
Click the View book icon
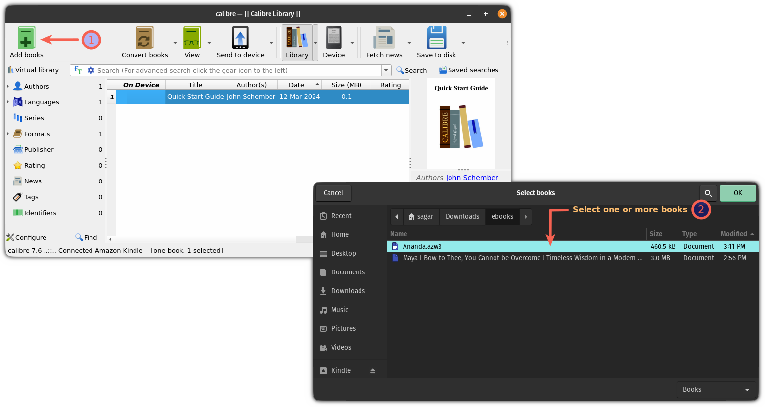coord(192,38)
